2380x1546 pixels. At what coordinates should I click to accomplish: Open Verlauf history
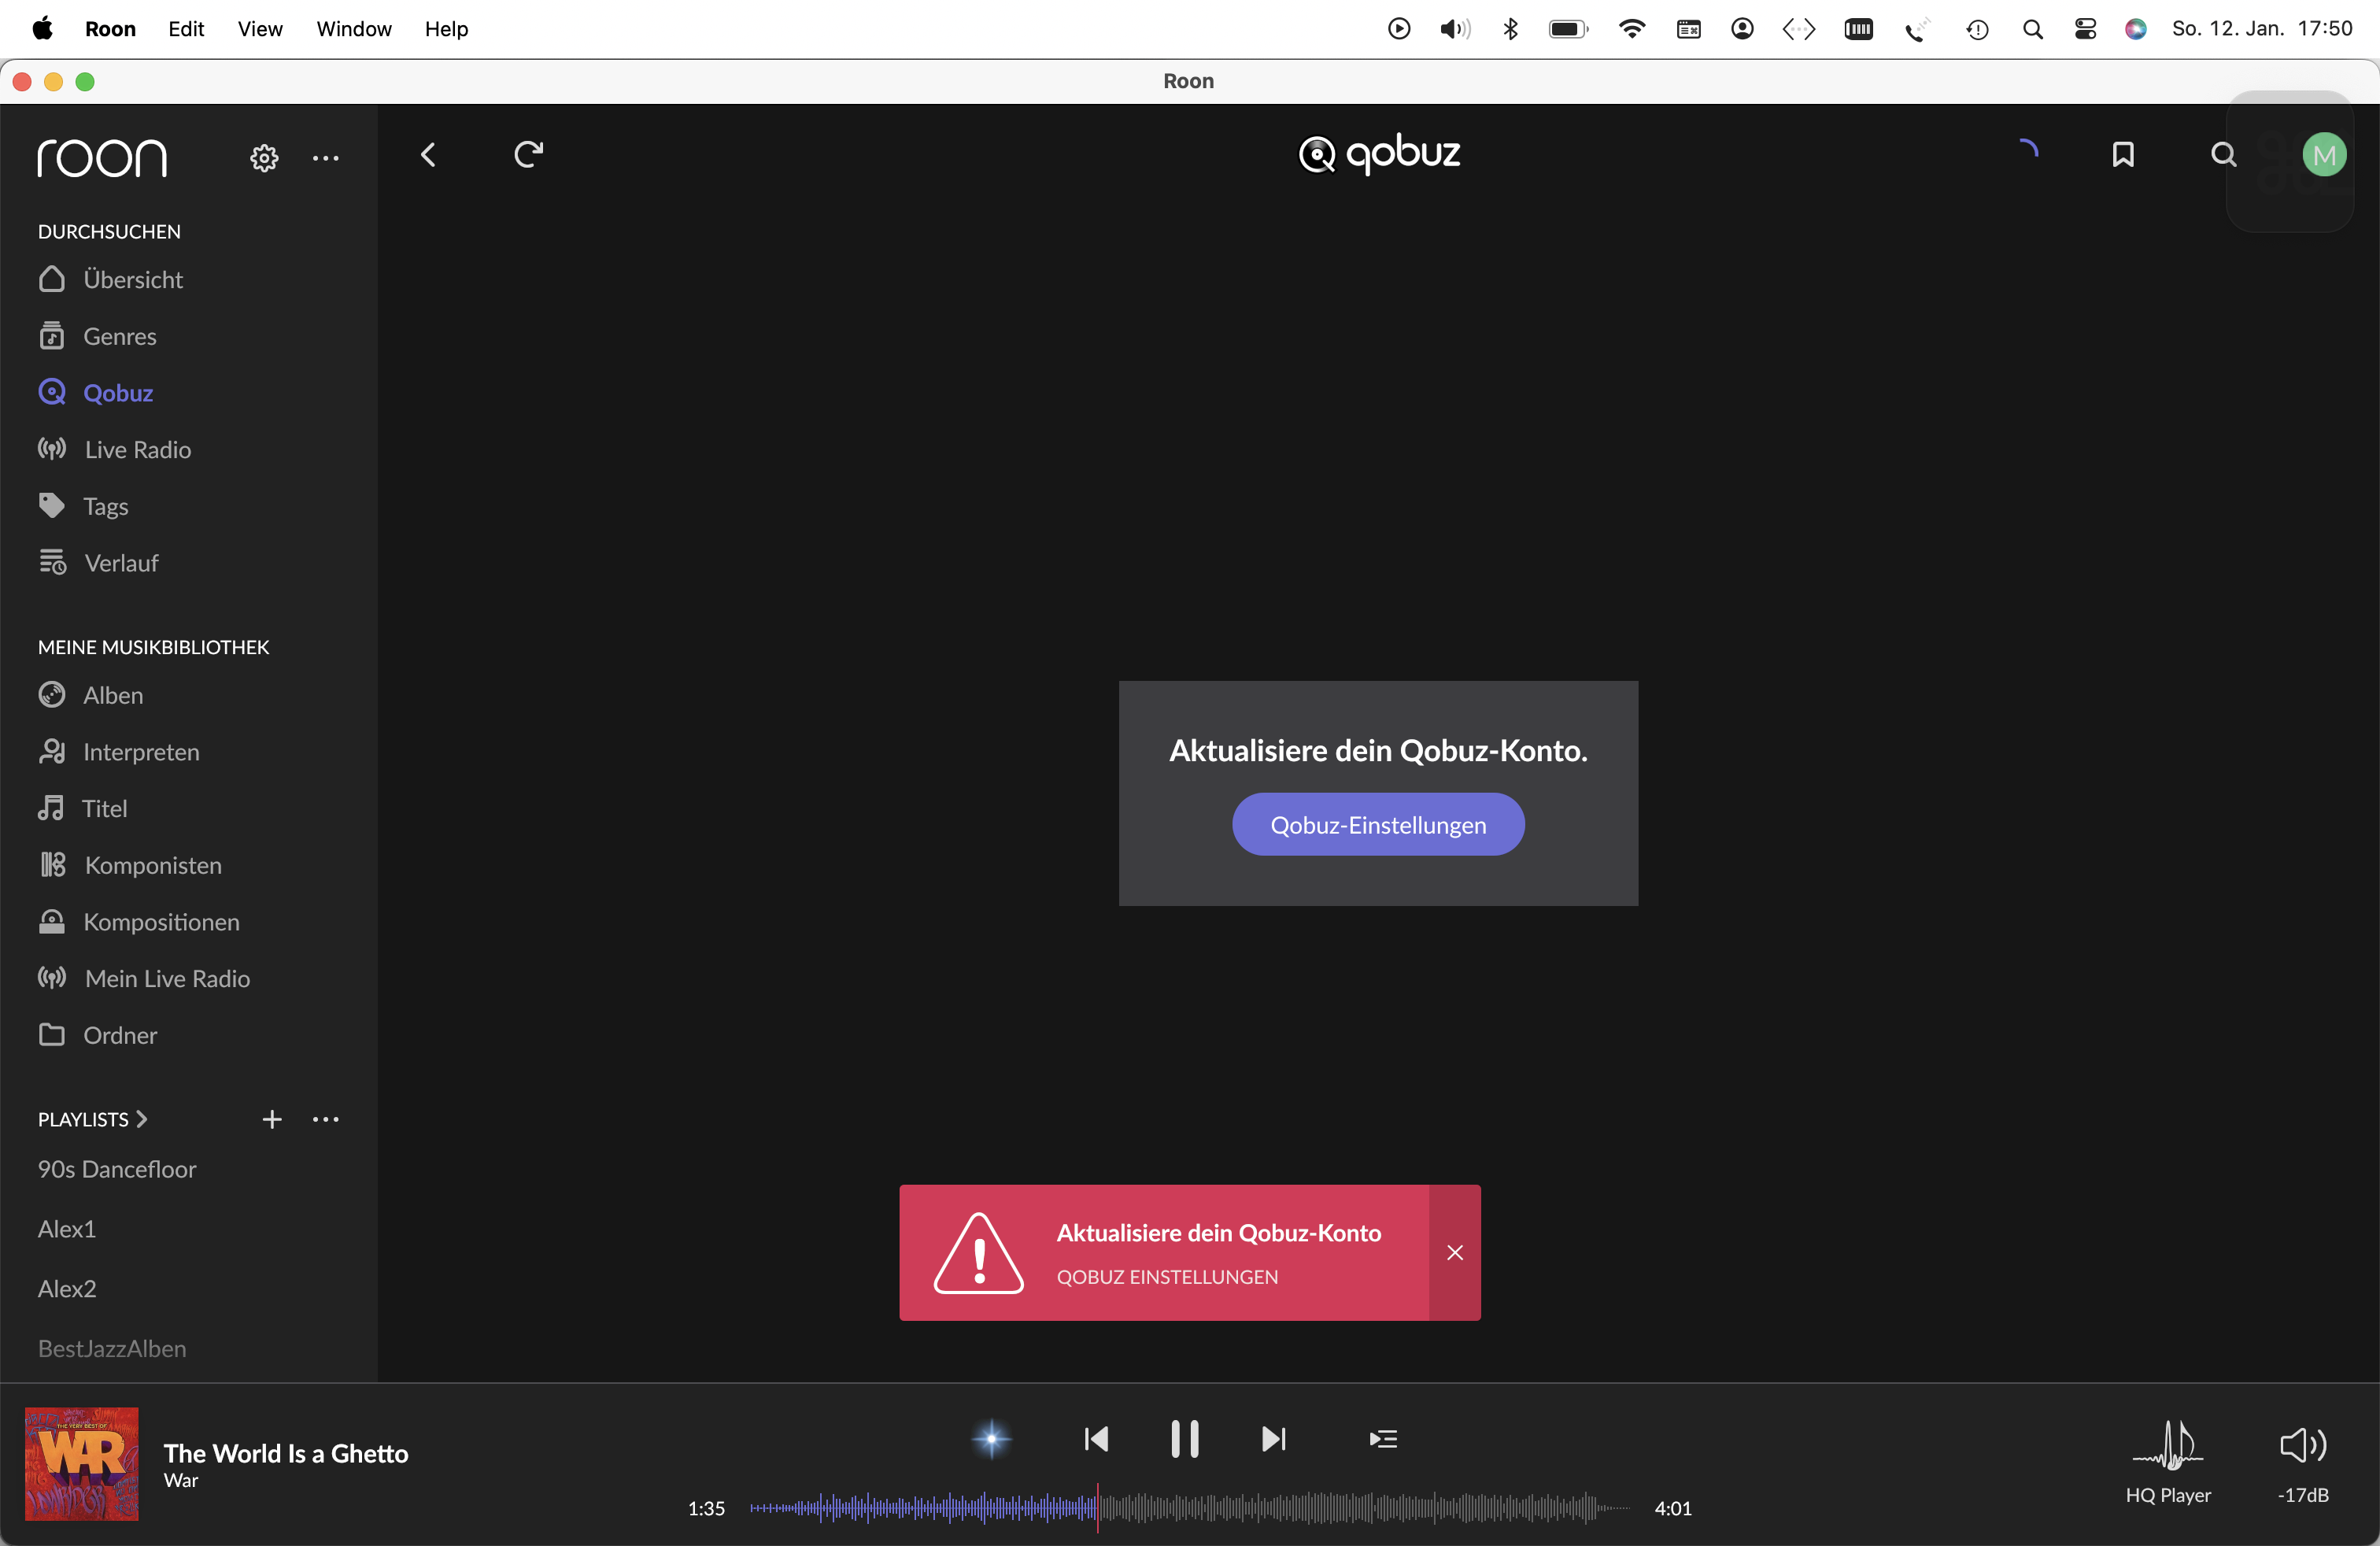pos(98,563)
